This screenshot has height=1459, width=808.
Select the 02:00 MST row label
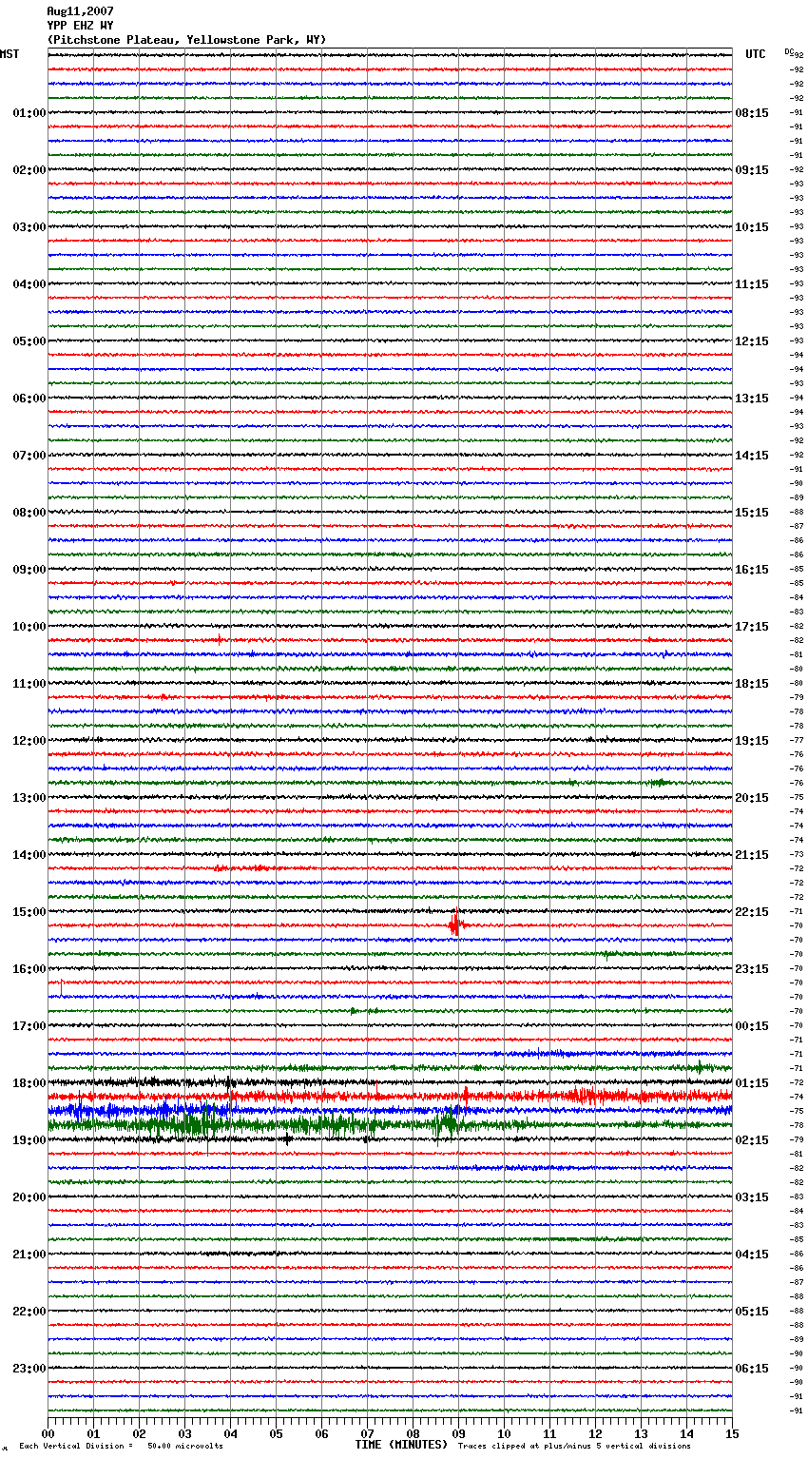pos(29,170)
